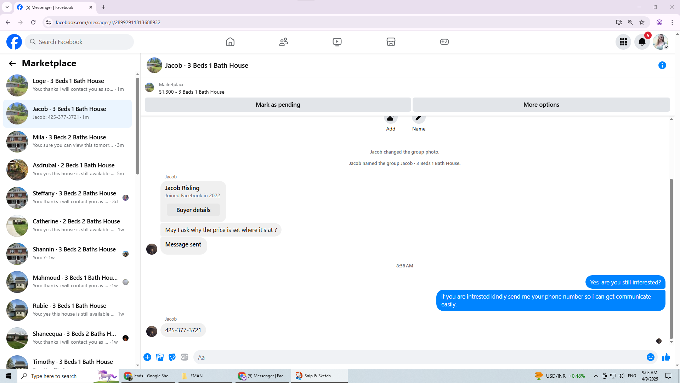Open the Friends icon in top navigation

click(284, 42)
